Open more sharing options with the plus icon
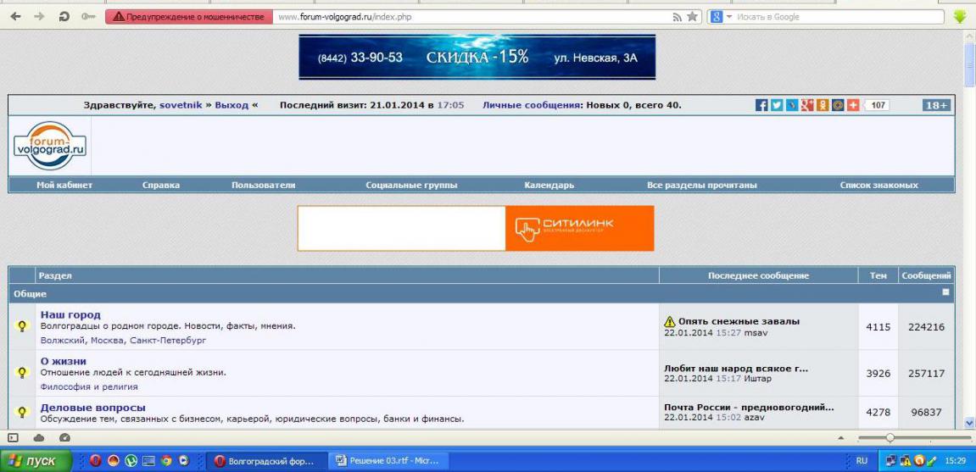Viewport: 976px width, 472px height. [852, 105]
